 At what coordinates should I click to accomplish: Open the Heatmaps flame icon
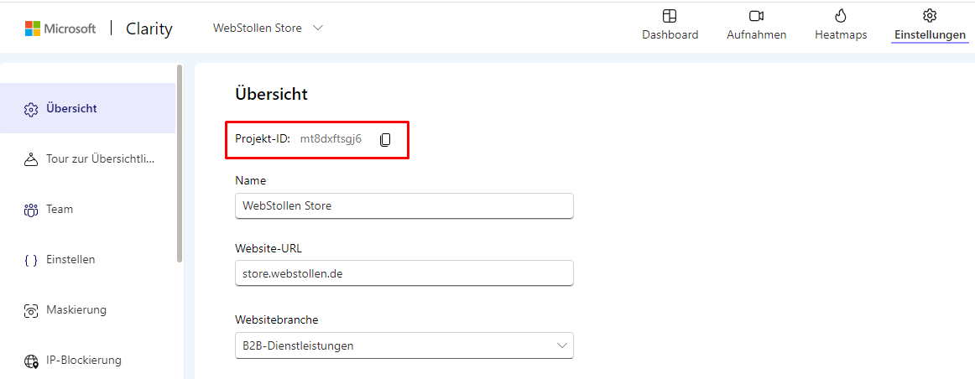pyautogui.click(x=841, y=16)
